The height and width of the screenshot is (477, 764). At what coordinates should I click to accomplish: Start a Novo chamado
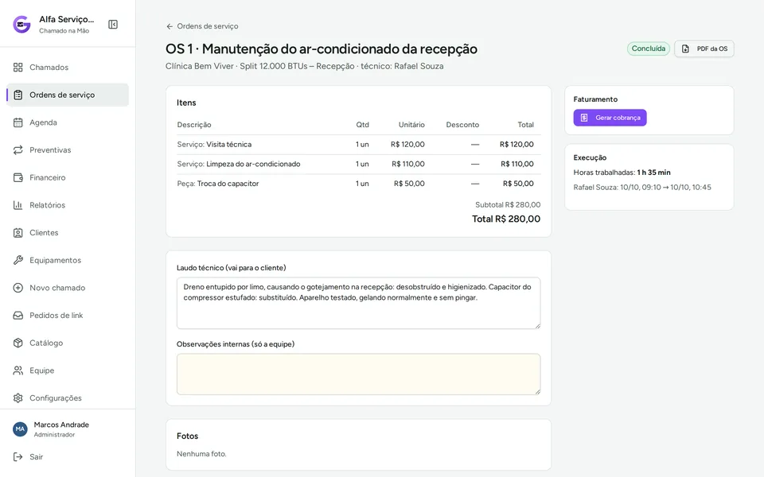click(x=67, y=288)
